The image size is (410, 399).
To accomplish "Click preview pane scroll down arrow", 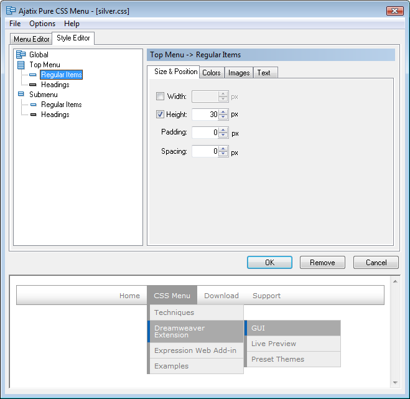I will coord(395,383).
